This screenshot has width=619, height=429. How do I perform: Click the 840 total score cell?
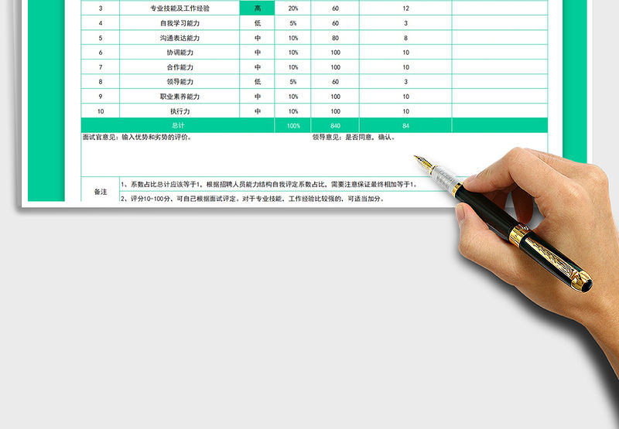(x=335, y=125)
